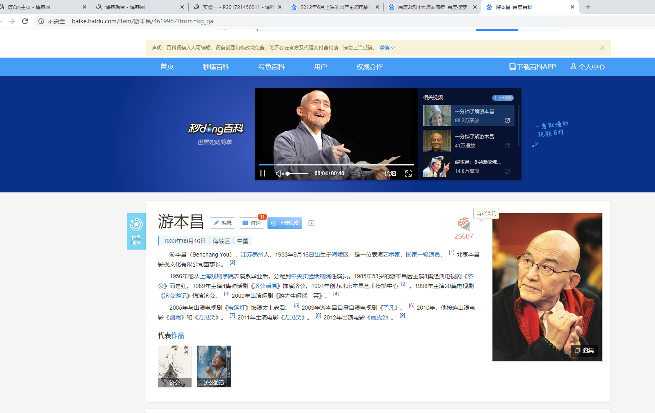Switch to the 2012年6月上映的国产玄幻电影 tab
Viewport: 655px width, 413px height.
334,7
